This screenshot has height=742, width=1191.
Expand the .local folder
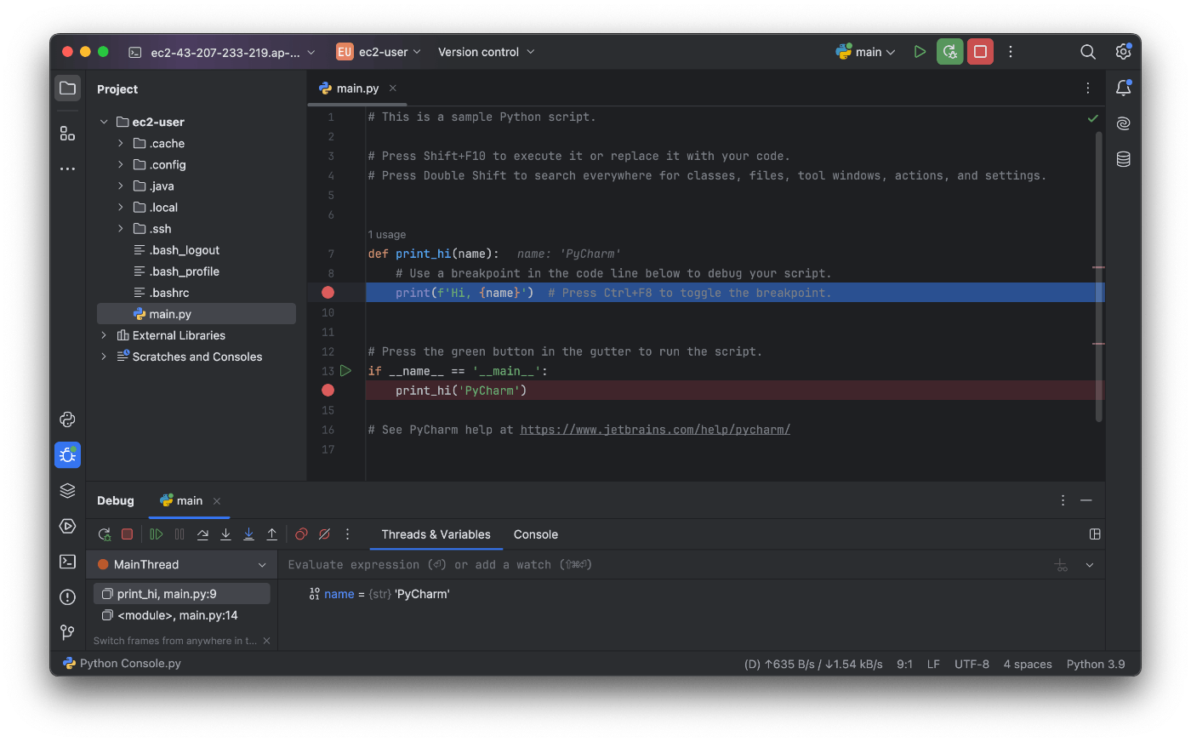[x=120, y=207]
